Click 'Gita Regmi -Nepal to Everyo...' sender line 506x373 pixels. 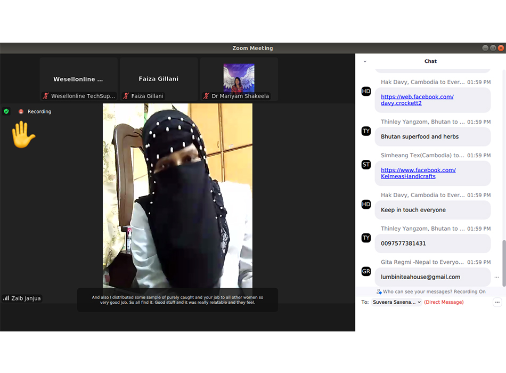(x=422, y=262)
